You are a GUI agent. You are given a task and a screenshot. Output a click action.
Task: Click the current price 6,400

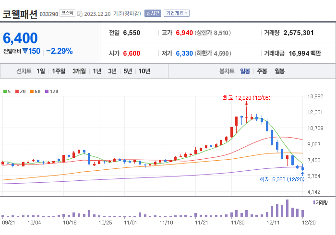coord(20,38)
